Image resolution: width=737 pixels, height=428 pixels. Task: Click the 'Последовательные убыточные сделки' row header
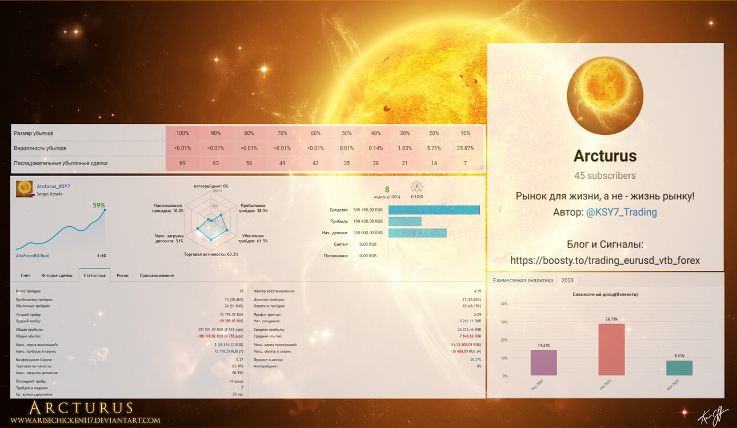61,163
